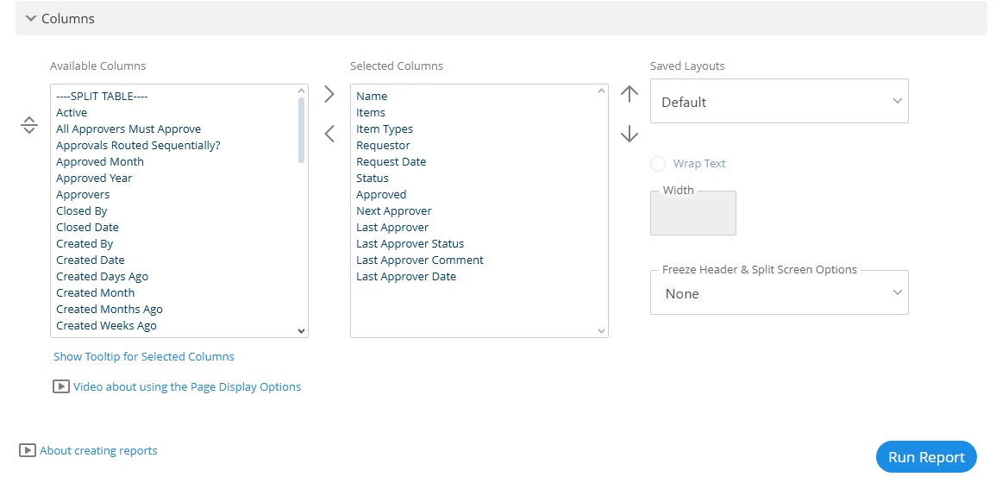This screenshot has width=1002, height=483.
Task: Open the Saved Layouts dropdown
Action: coord(779,101)
